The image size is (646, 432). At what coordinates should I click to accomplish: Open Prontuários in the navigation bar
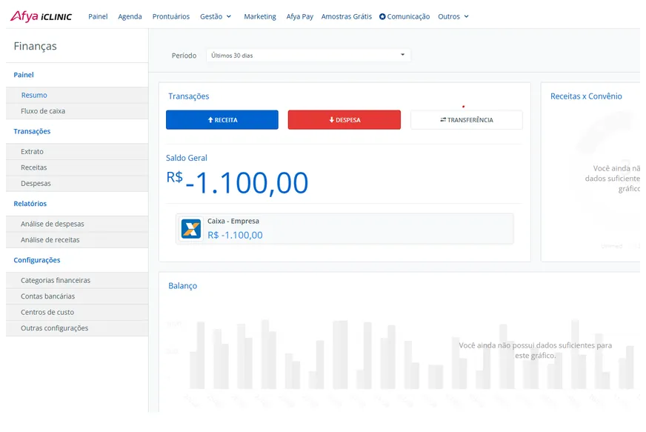click(x=171, y=16)
